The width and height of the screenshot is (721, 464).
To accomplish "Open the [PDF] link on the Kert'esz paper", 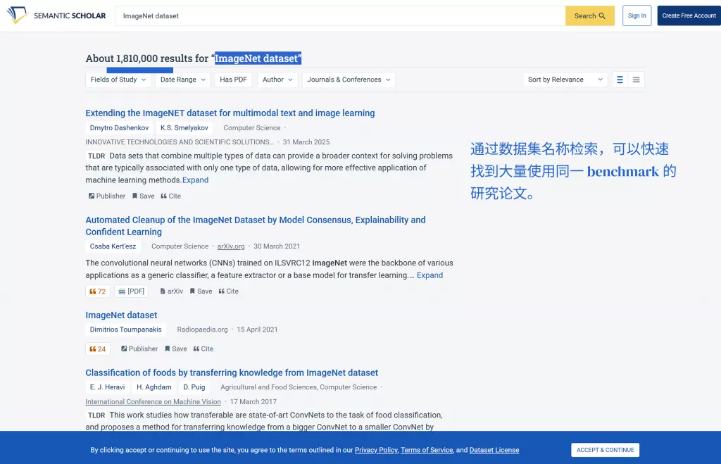I will 132,291.
